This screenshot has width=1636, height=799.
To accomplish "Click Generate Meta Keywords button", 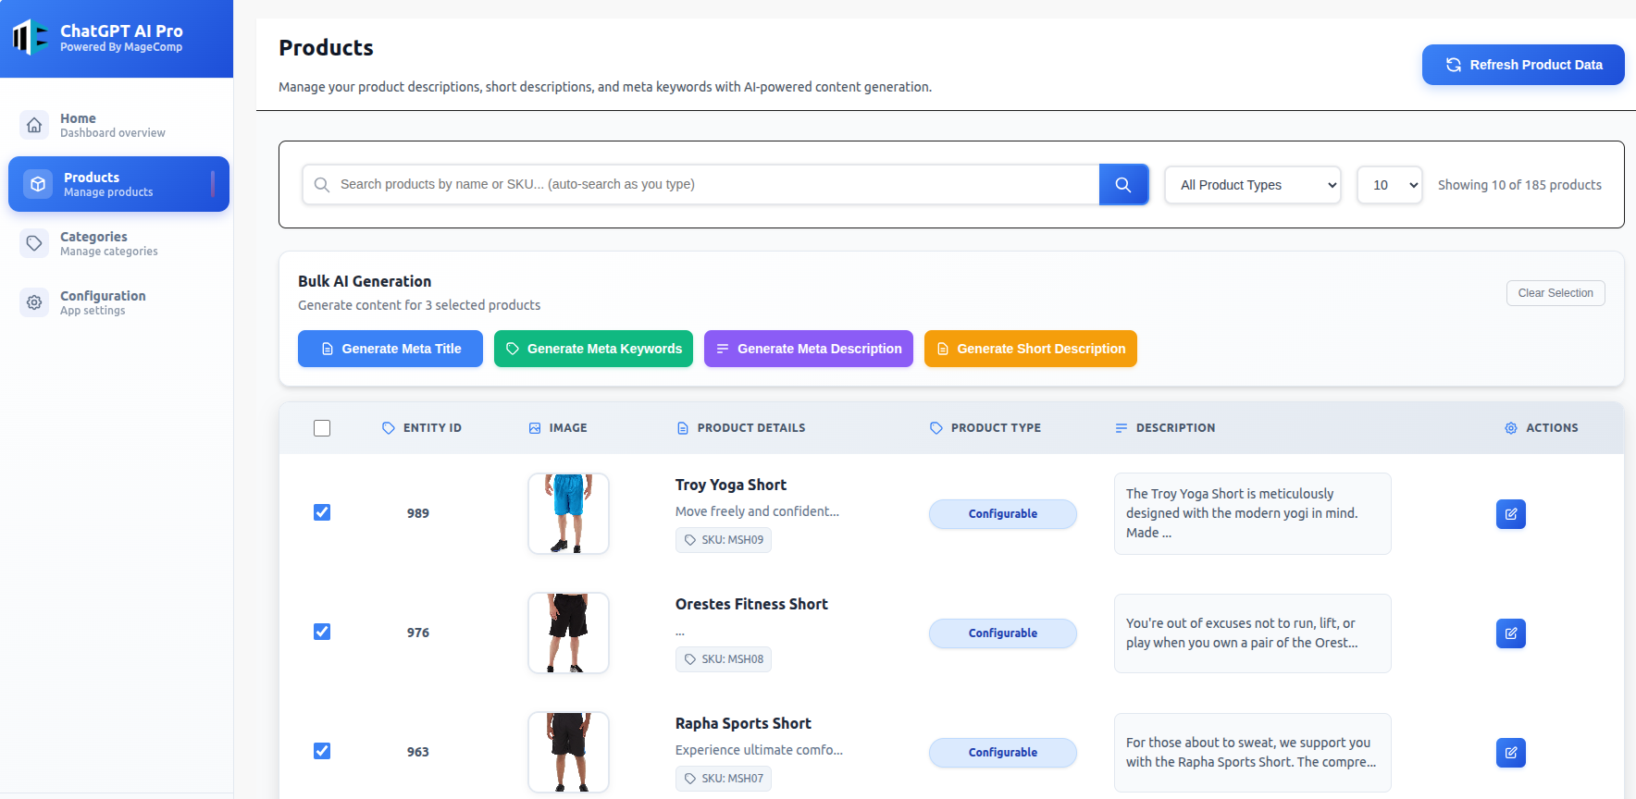I will pos(593,349).
